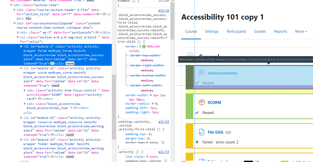313x162 pixels.
Task: Expand the ellipsis in block_accessreview_view div
Action: click(75, 108)
